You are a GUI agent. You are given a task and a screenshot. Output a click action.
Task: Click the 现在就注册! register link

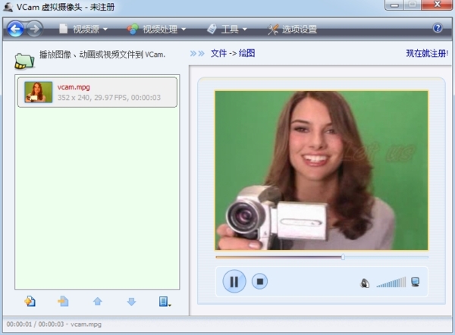pyautogui.click(x=427, y=53)
